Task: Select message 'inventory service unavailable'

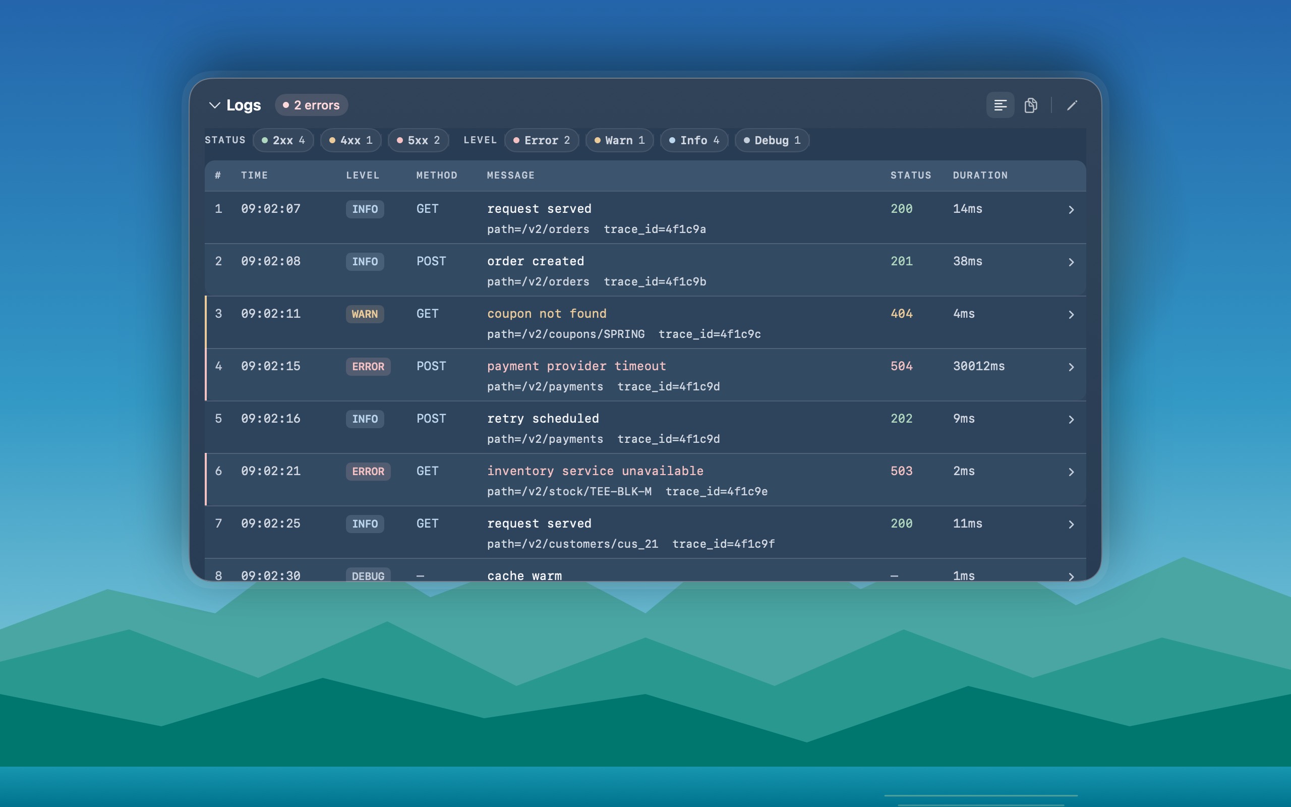Action: (596, 471)
